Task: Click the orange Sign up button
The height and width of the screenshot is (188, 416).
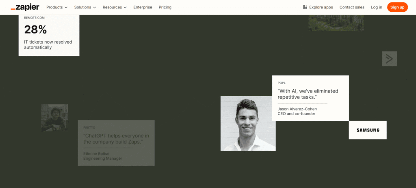Action: pos(397,7)
